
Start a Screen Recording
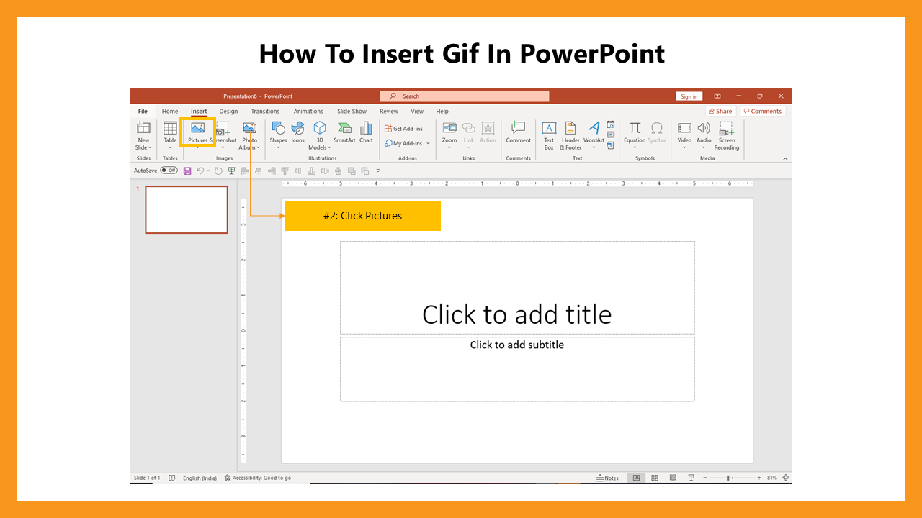pyautogui.click(x=727, y=135)
